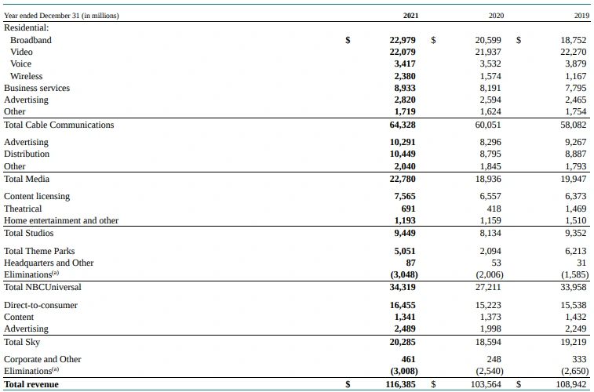Click the Total Cable Communications label
This screenshot has width=594, height=392.
pyautogui.click(x=59, y=125)
